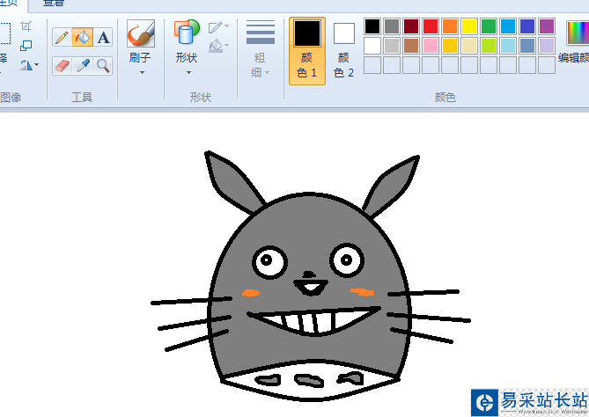The width and height of the screenshot is (589, 417).
Task: Click the Select (选择) rectangle tool
Action: (4, 33)
